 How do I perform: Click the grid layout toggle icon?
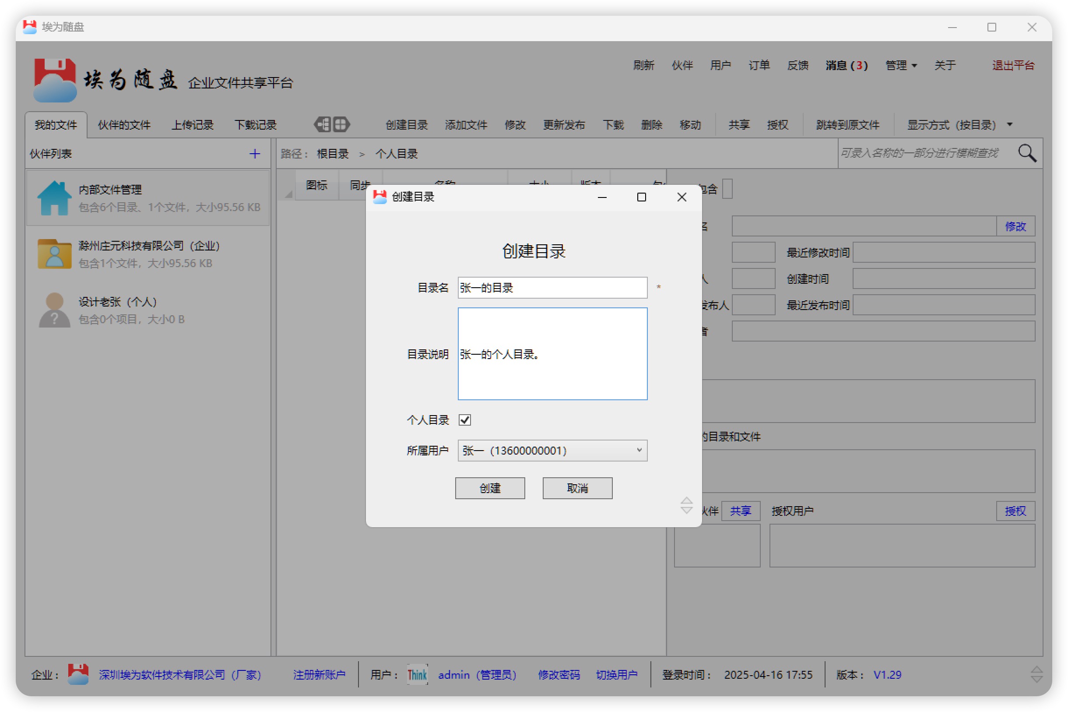341,124
